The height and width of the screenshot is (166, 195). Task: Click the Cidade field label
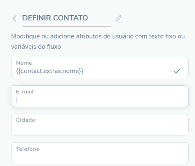pos(26,120)
